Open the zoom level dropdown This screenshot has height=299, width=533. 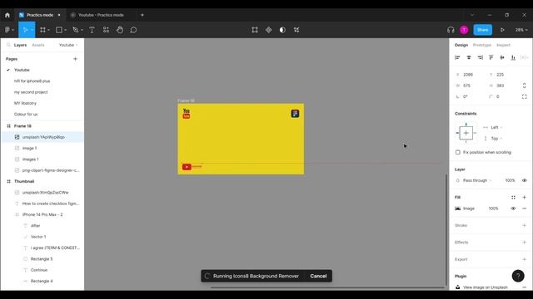[x=521, y=30]
